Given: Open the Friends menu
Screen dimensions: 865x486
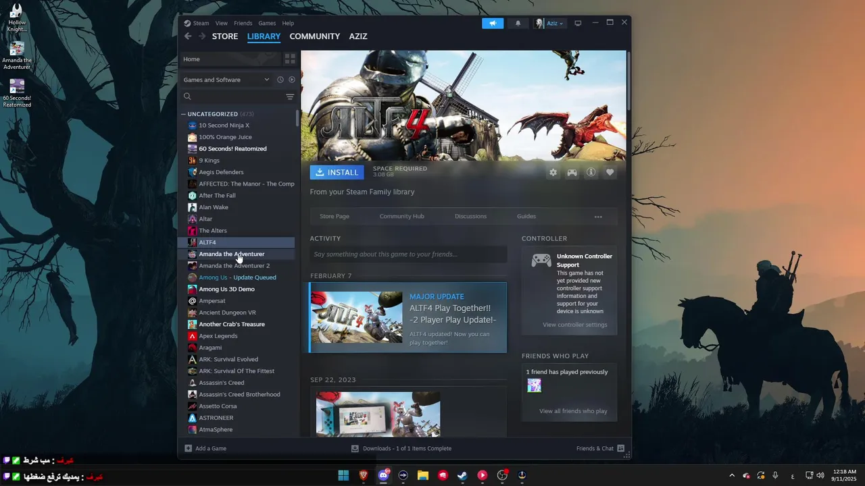Looking at the screenshot, I should point(243,23).
